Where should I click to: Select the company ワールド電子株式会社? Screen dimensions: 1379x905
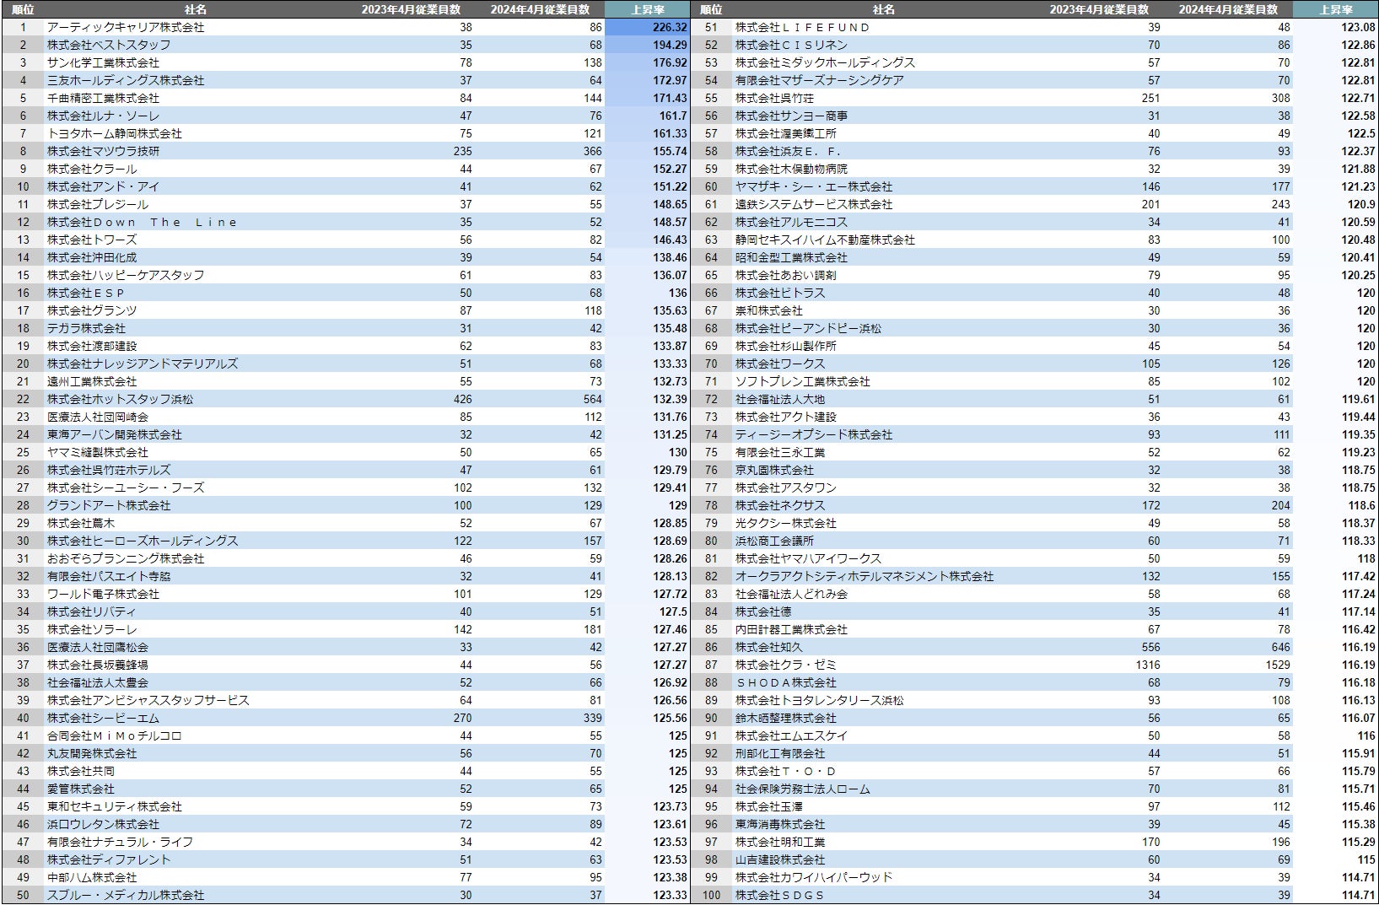103,594
